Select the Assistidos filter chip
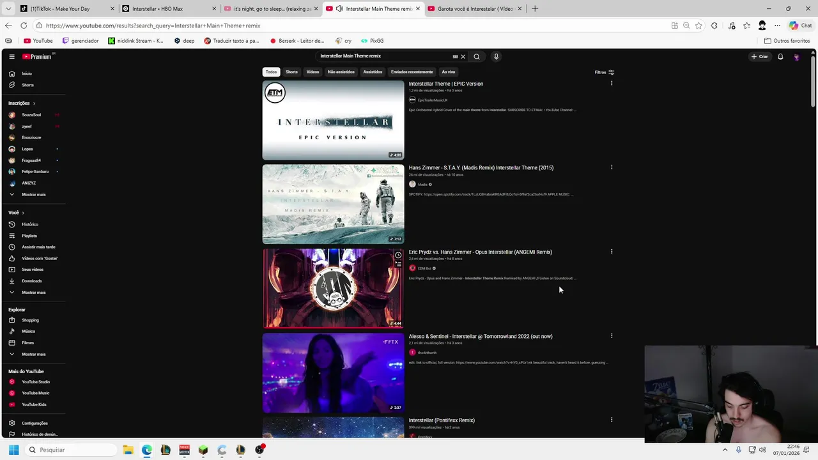This screenshot has height=460, width=818. [373, 72]
